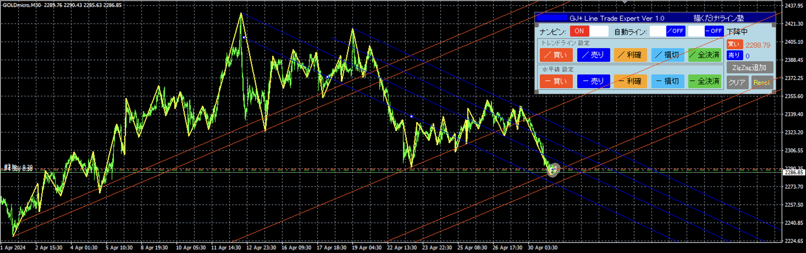Click the 2323.20 price axis label

pyautogui.click(x=794, y=133)
